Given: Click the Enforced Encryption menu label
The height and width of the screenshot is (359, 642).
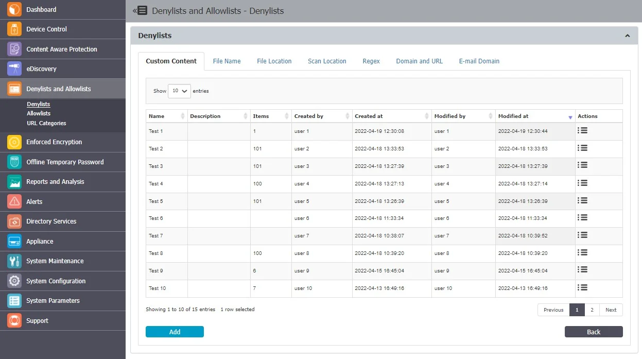Looking at the screenshot, I should point(54,142).
